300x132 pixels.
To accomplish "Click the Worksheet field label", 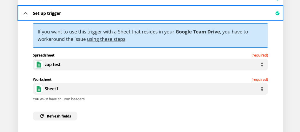I will pos(42,80).
